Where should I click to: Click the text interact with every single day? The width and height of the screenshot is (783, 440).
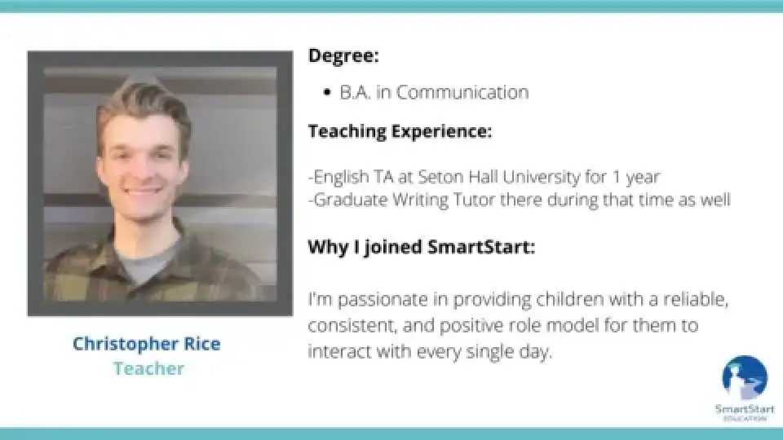click(430, 351)
